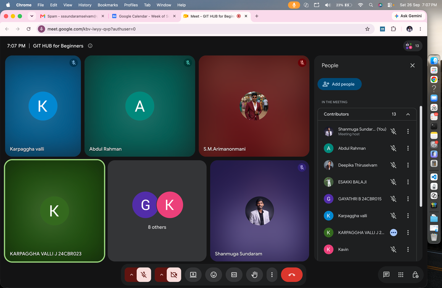Select the S.M.Arimanonmani video tile
The image size is (442, 288).
[254, 106]
